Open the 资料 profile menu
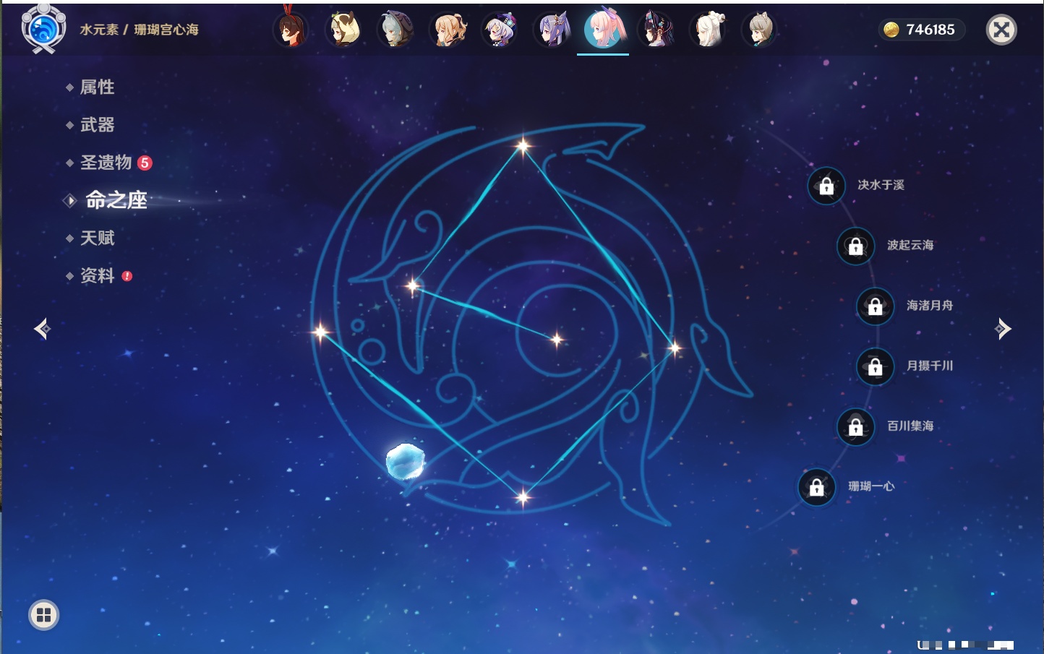This screenshot has width=1044, height=654. pyautogui.click(x=97, y=275)
